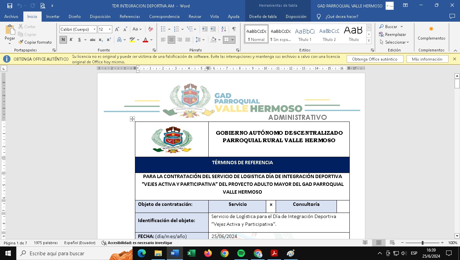Click the Format Painter brush icon
The height and width of the screenshot is (260, 460).
pos(21,42)
